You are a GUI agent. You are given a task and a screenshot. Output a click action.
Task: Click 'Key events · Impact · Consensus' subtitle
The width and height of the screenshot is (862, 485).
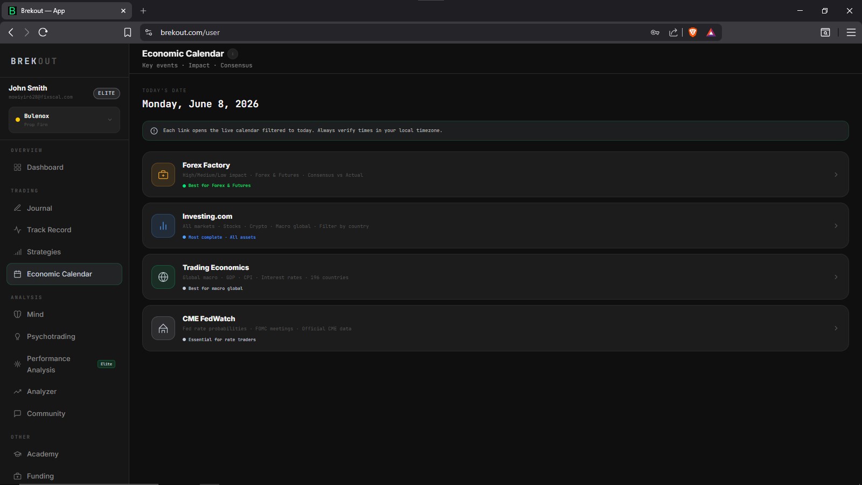197,66
